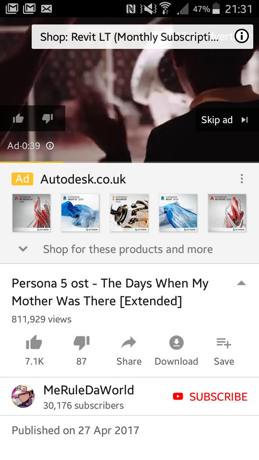Dislike the video with 87 thumbs down
This screenshot has width=259, height=460.
point(82,350)
